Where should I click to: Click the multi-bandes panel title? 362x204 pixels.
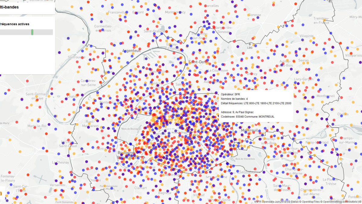(x=9, y=7)
